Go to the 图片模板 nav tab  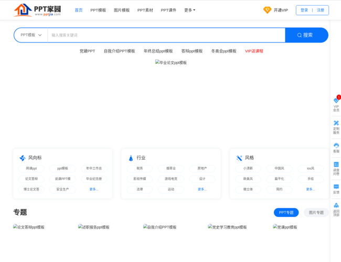click(122, 10)
